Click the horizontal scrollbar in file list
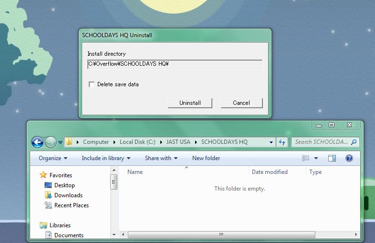 [x=221, y=235]
